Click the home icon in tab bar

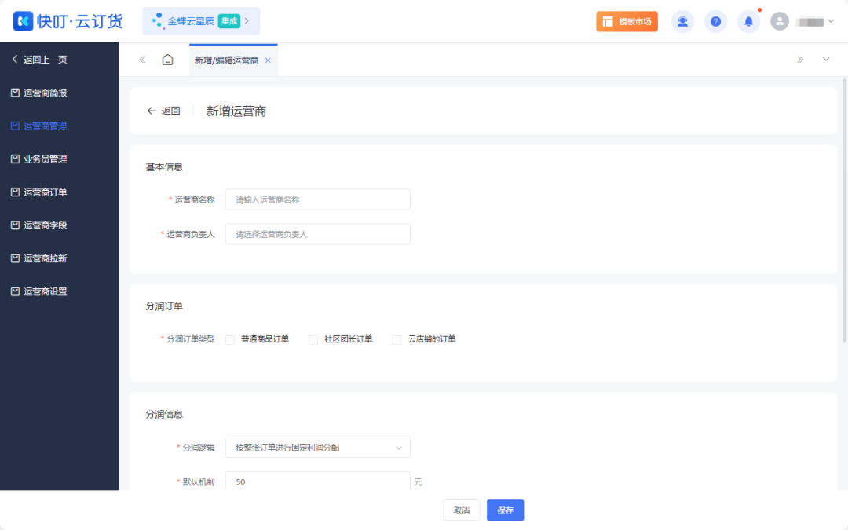[x=167, y=60]
